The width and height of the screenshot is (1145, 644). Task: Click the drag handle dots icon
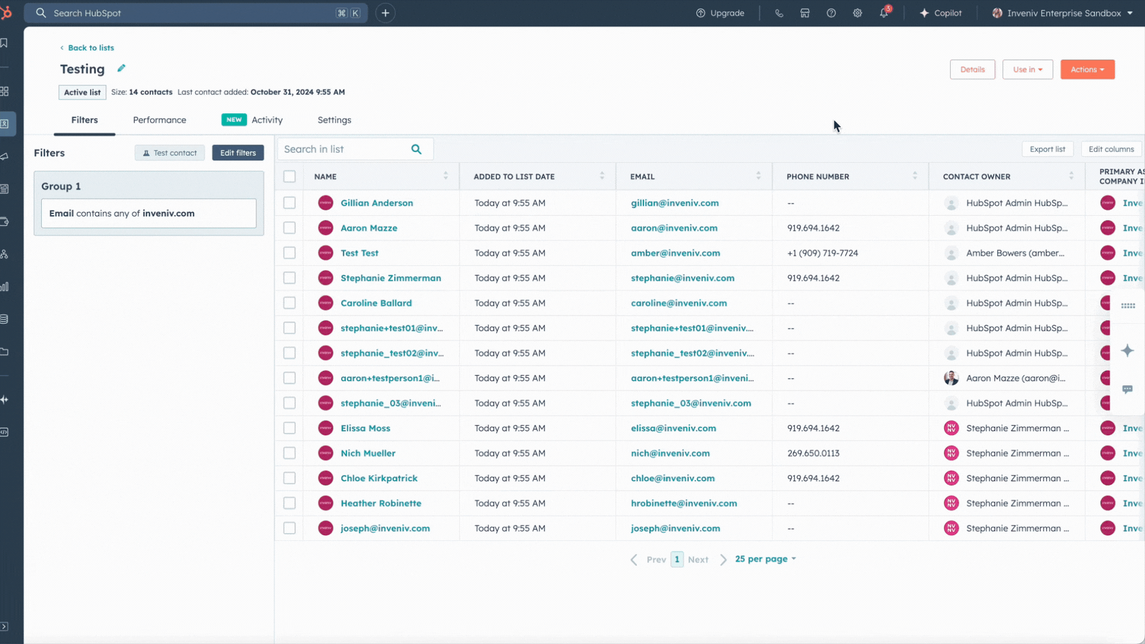pos(1128,306)
